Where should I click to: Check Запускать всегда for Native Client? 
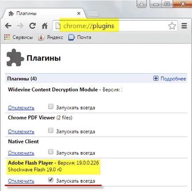(x=50, y=152)
